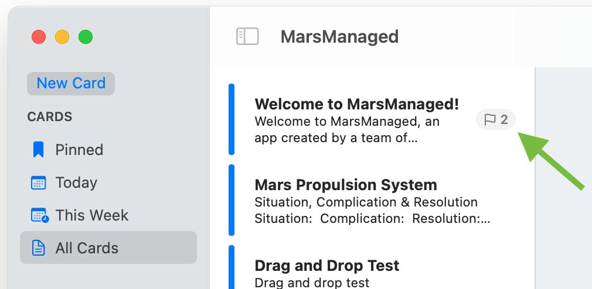
Task: Click the blue color bar beside the Welcome card
Action: 232,119
